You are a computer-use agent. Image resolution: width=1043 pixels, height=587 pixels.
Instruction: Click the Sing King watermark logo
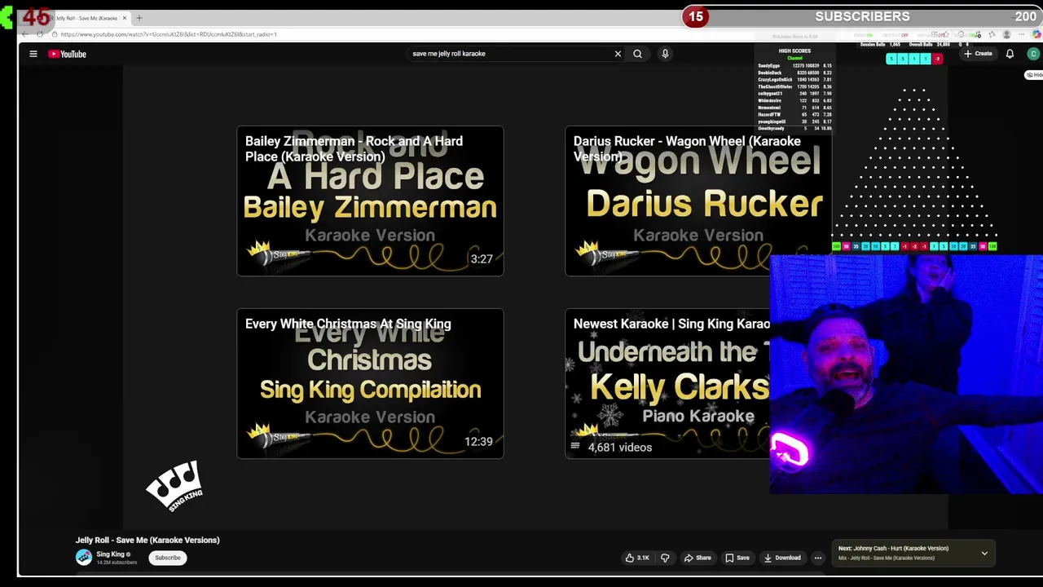(174, 486)
